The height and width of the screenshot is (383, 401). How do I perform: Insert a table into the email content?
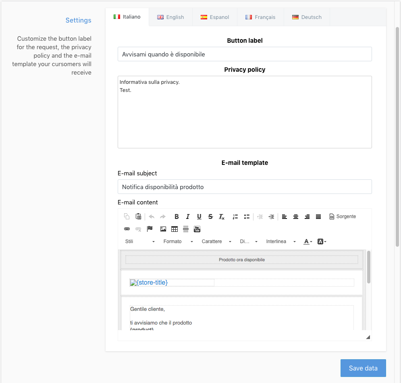click(x=174, y=229)
